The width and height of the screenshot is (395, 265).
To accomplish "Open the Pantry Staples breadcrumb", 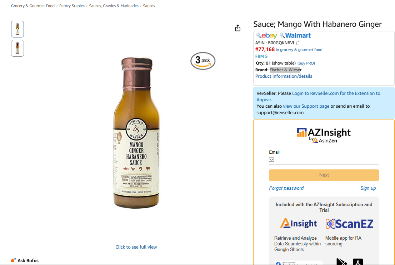I will point(72,6).
